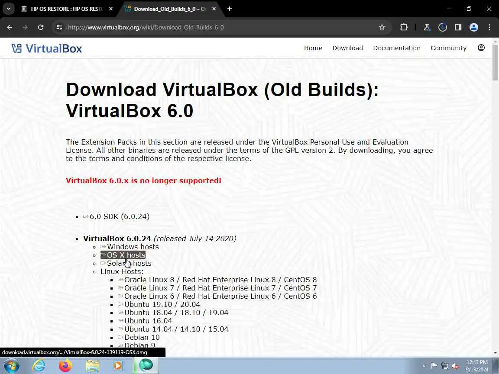Image resolution: width=499 pixels, height=374 pixels.
Task: Download Ubuntu 18.04 / 18.10 / 19.04 package
Action: [173, 313]
